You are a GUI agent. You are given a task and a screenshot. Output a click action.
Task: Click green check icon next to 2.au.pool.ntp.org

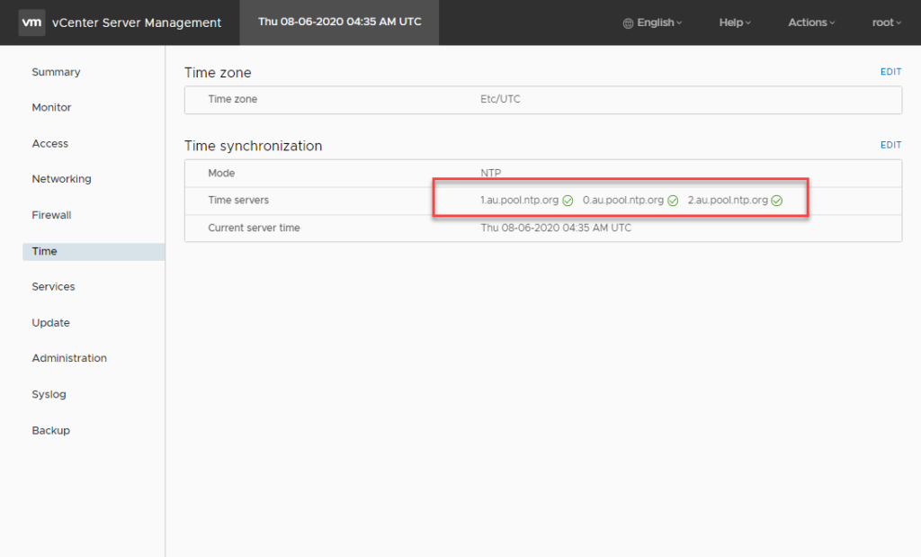click(776, 201)
